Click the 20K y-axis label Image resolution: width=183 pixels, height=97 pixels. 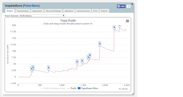click(14, 25)
